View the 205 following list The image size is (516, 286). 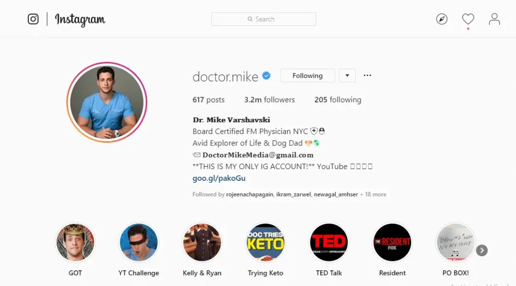(338, 100)
